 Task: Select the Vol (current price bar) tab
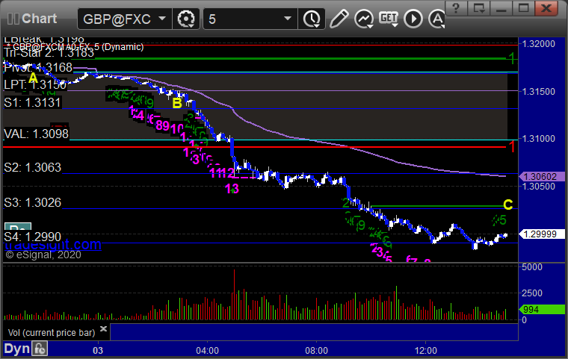[51, 331]
